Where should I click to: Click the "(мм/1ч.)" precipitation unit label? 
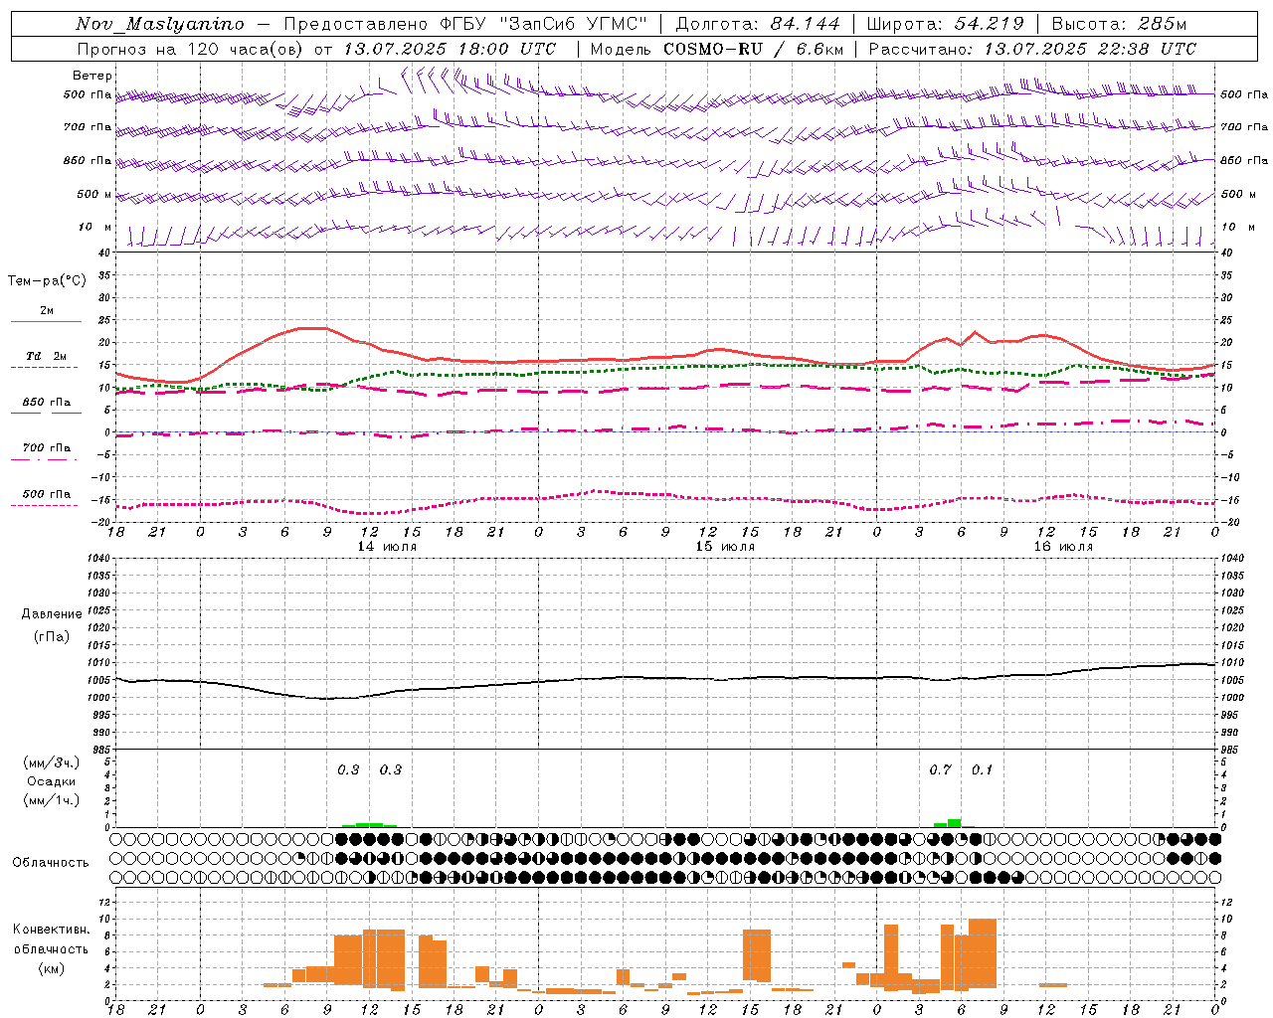pos(52,800)
